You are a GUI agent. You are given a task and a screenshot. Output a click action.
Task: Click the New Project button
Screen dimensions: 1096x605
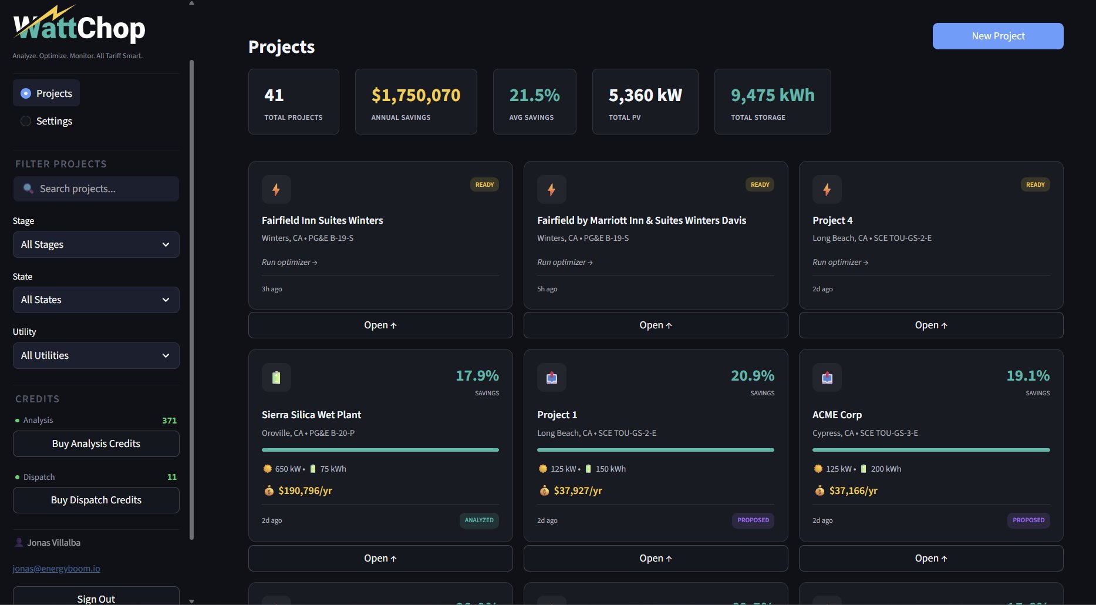(997, 36)
